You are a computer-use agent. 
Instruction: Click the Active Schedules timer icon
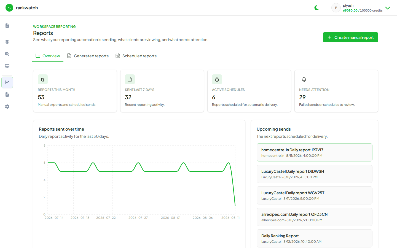(217, 79)
